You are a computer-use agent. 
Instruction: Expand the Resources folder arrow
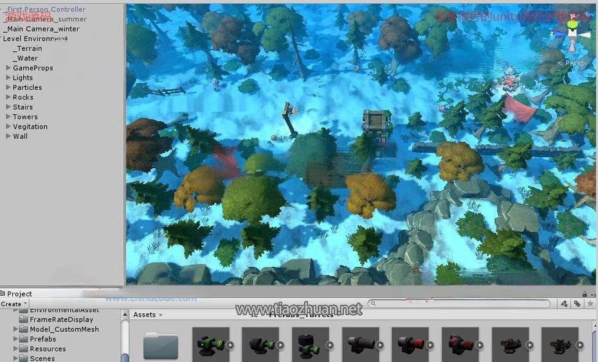15,349
